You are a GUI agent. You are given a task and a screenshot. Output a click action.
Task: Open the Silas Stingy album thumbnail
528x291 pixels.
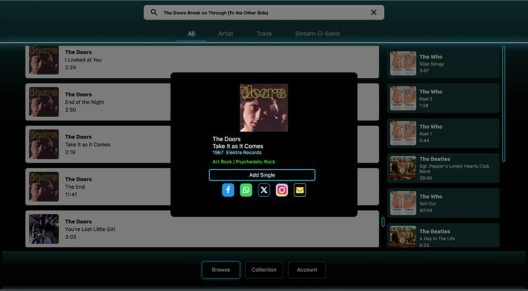coord(403,63)
